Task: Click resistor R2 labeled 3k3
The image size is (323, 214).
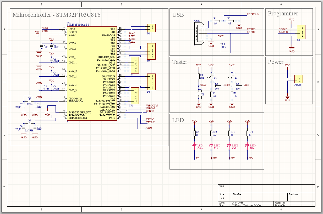Action: pos(231,21)
